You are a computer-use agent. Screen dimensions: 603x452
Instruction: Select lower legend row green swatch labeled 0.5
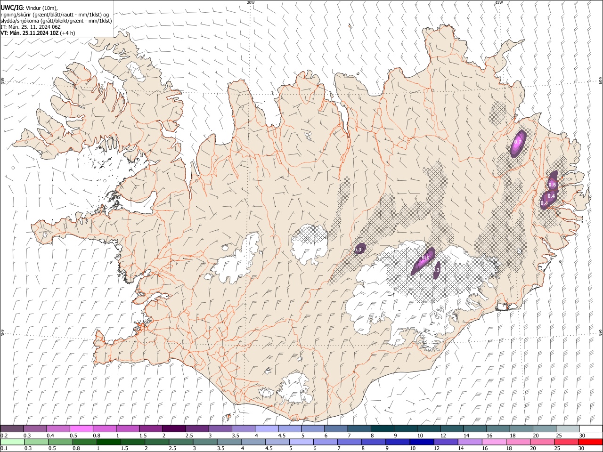(60, 442)
